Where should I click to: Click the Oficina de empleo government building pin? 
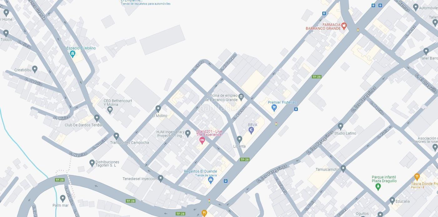[x=241, y=97]
